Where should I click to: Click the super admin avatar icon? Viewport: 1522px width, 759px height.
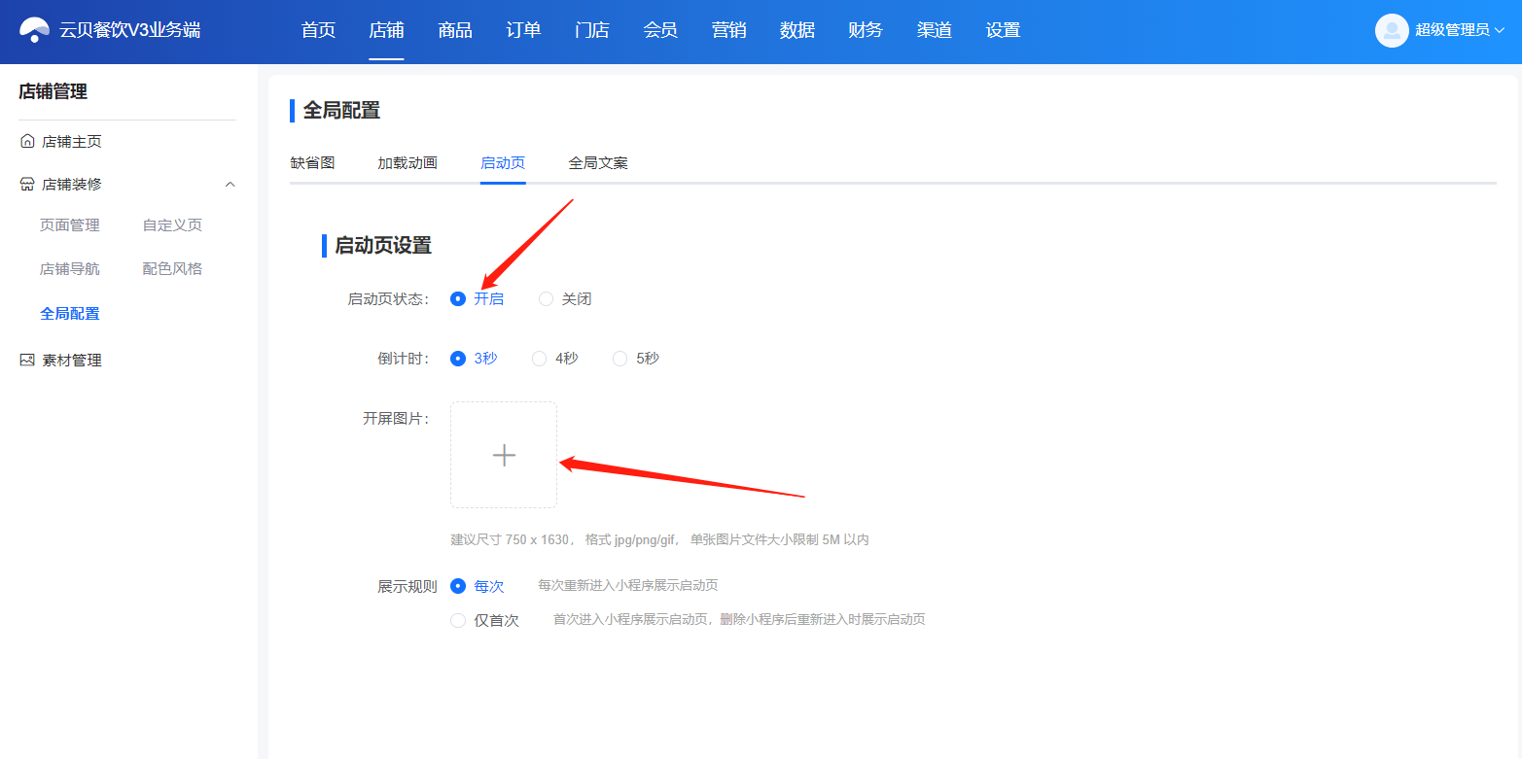tap(1392, 30)
